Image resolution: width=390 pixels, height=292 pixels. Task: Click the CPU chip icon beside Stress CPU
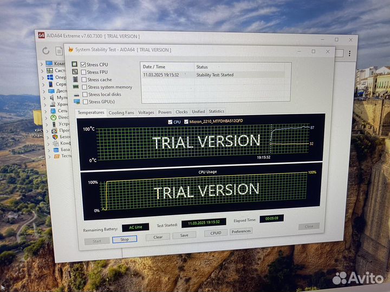75,64
